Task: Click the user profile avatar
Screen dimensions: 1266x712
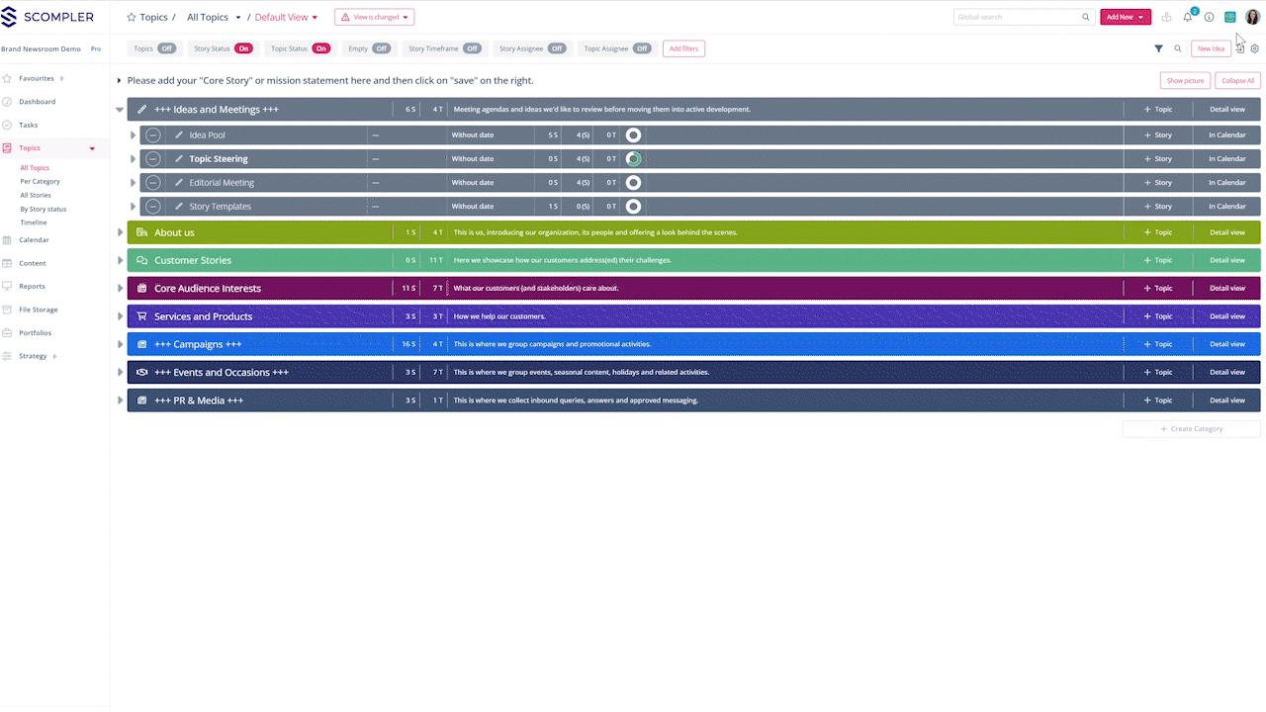Action: (1252, 17)
